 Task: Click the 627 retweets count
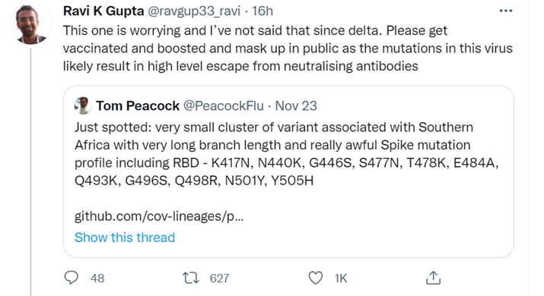[x=219, y=278]
